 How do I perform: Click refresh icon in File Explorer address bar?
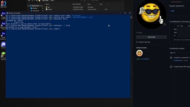[85, 1]
